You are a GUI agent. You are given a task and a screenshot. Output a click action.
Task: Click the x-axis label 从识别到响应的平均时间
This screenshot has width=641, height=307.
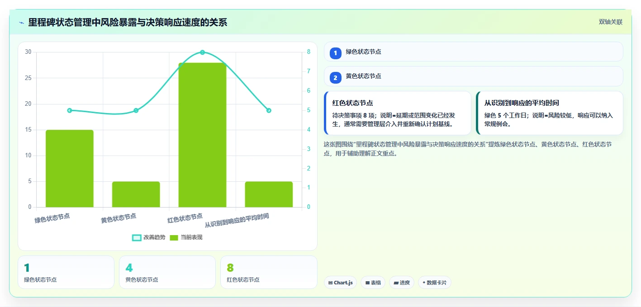pyautogui.click(x=237, y=220)
